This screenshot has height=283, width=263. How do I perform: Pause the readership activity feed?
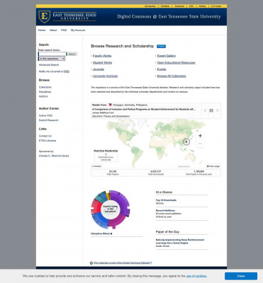coord(211,110)
